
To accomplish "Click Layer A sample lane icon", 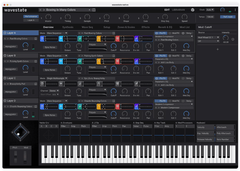I will 61,39.
